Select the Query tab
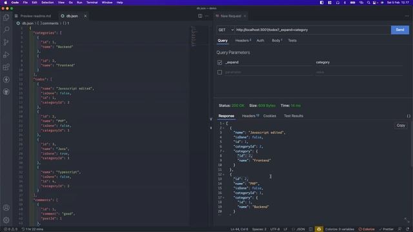 point(223,41)
